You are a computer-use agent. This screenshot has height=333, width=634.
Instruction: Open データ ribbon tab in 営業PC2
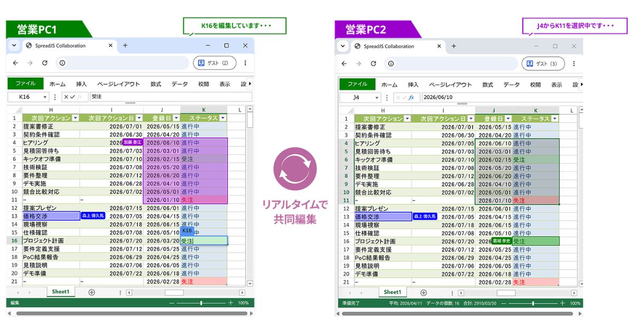click(x=511, y=85)
